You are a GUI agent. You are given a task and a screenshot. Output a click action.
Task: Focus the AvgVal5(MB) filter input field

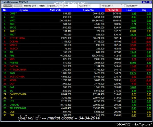point(70,6)
